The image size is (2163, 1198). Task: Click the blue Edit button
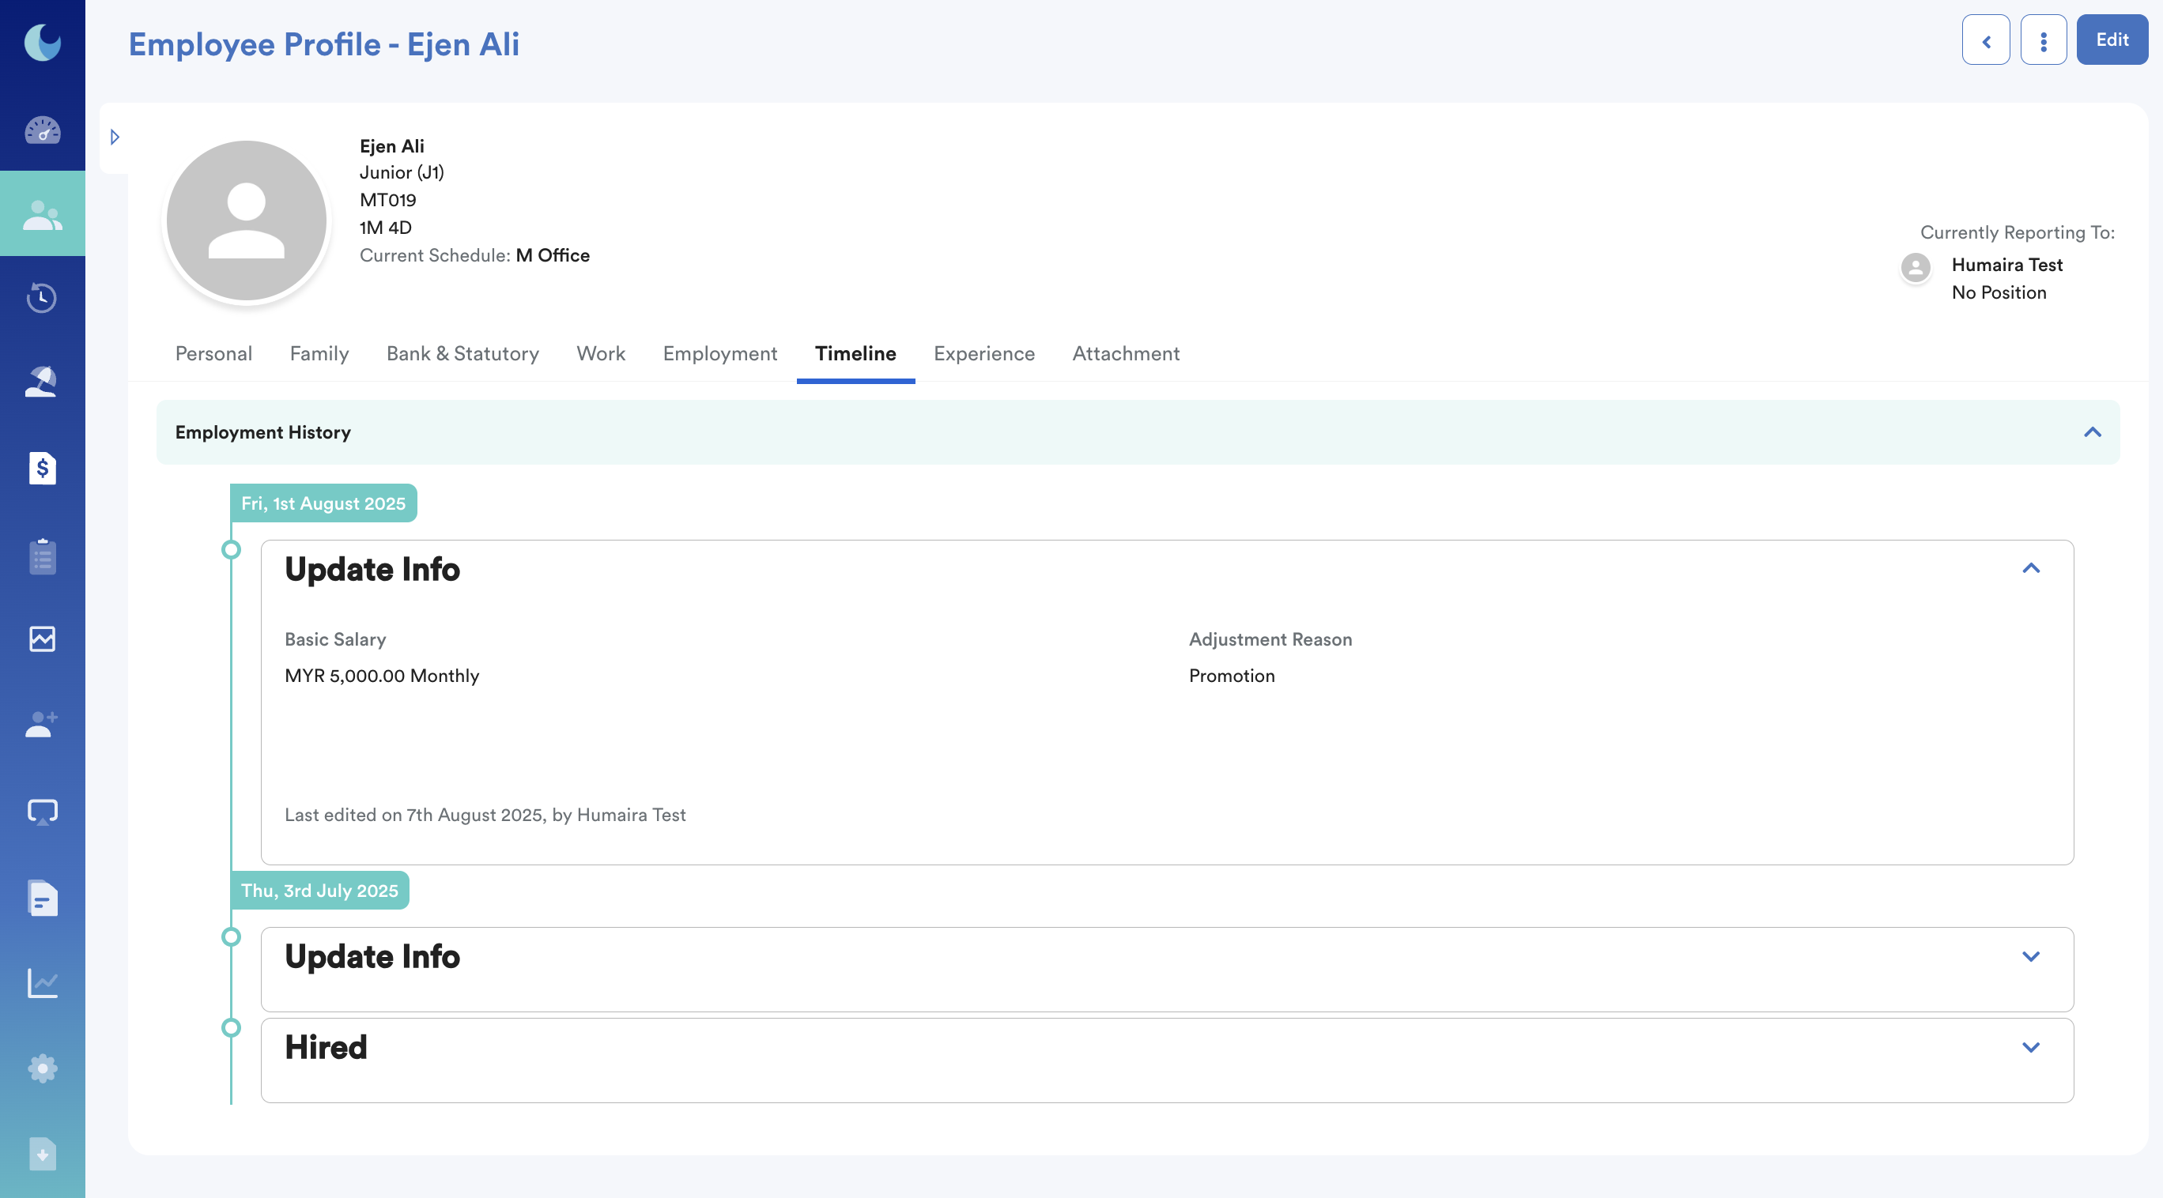point(2111,40)
